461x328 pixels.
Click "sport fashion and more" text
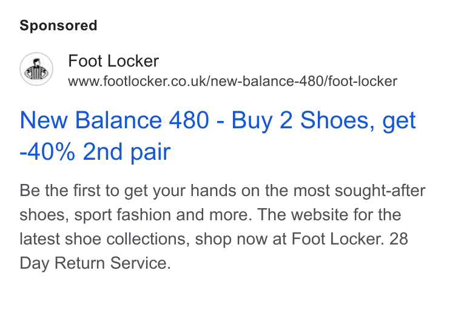pyautogui.click(x=163, y=215)
